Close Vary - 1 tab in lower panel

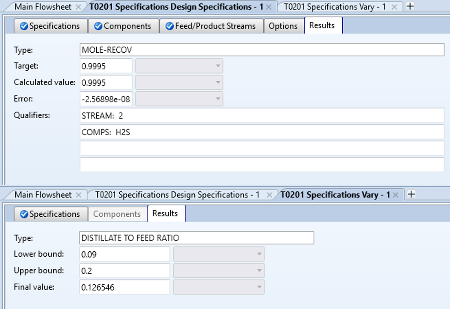(395, 195)
